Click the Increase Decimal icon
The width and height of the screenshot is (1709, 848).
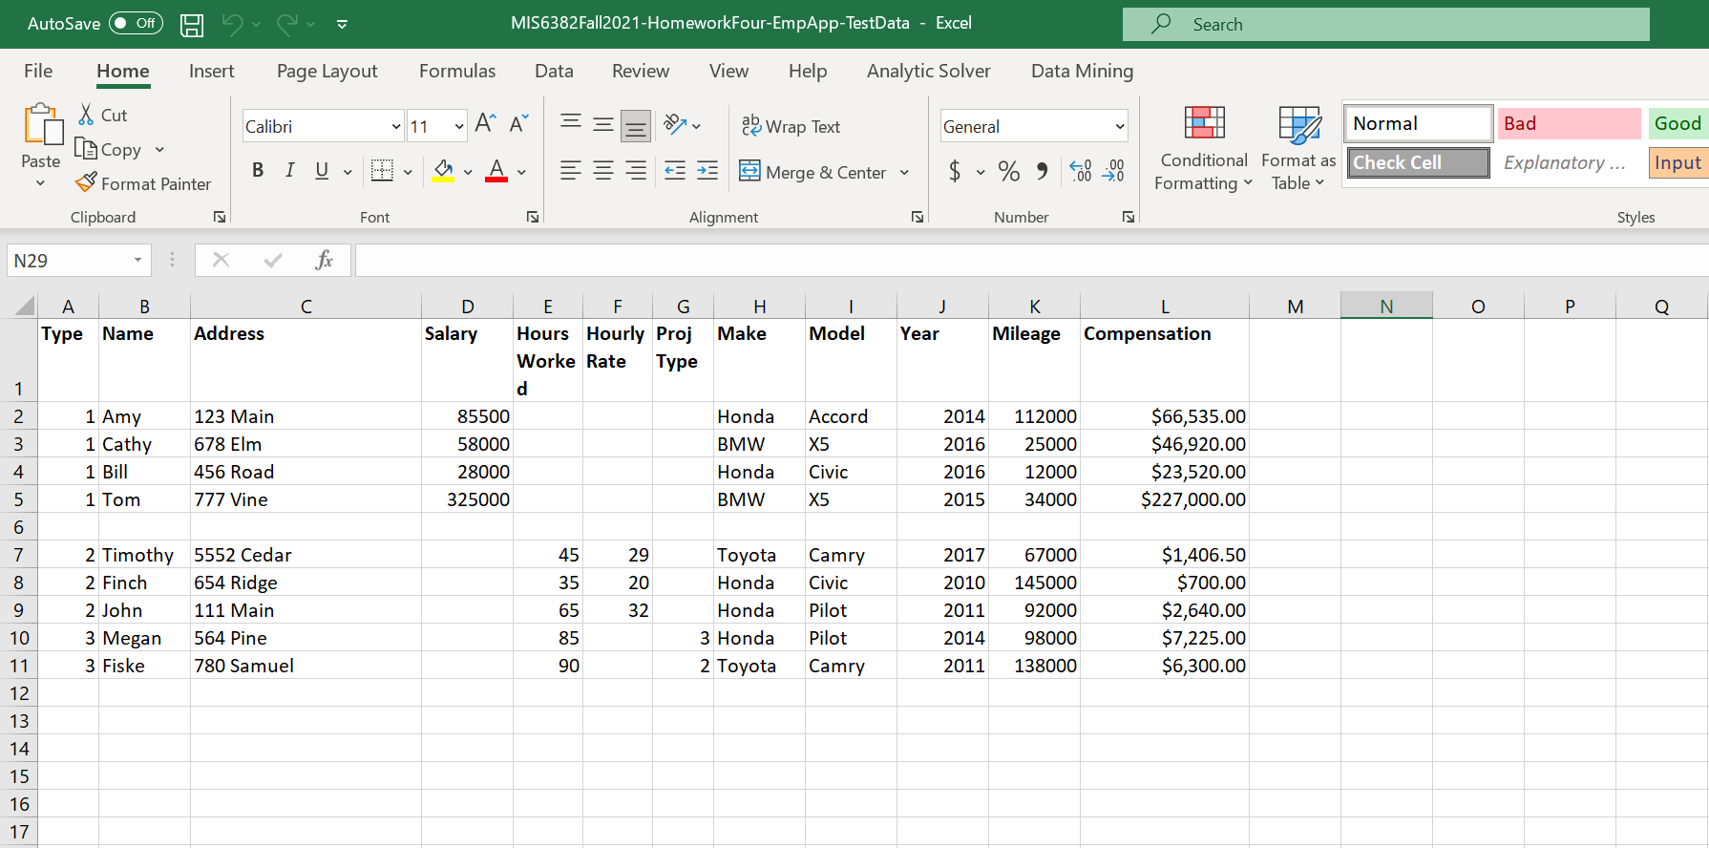(1080, 172)
